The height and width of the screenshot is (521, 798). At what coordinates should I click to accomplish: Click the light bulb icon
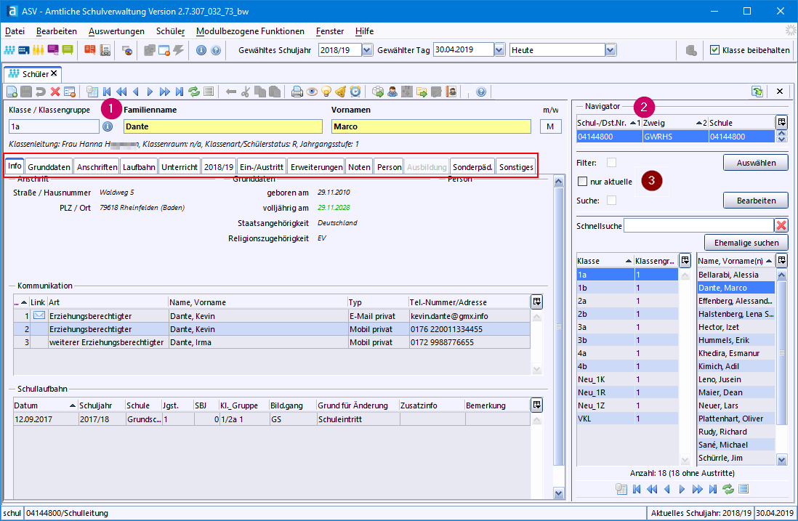point(326,92)
